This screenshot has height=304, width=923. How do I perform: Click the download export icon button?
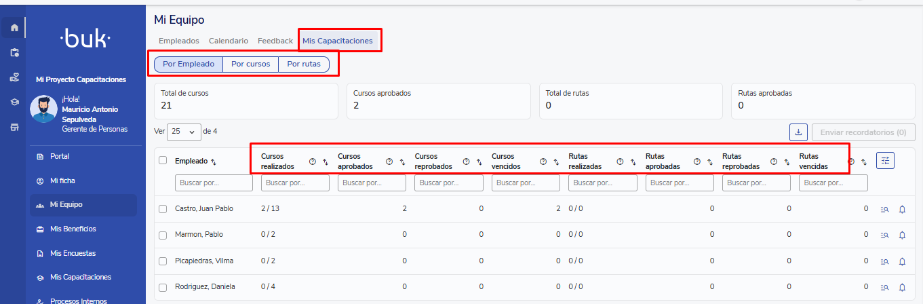point(798,132)
